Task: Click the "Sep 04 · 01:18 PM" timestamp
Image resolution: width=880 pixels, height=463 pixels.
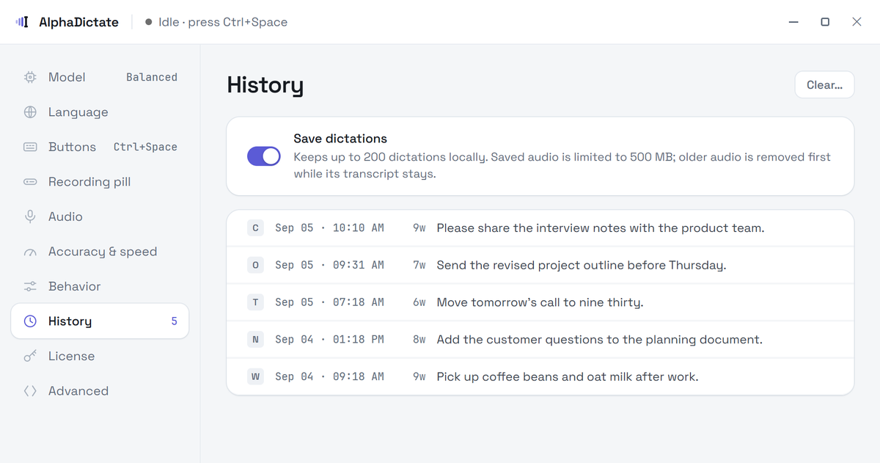Action: (329, 340)
